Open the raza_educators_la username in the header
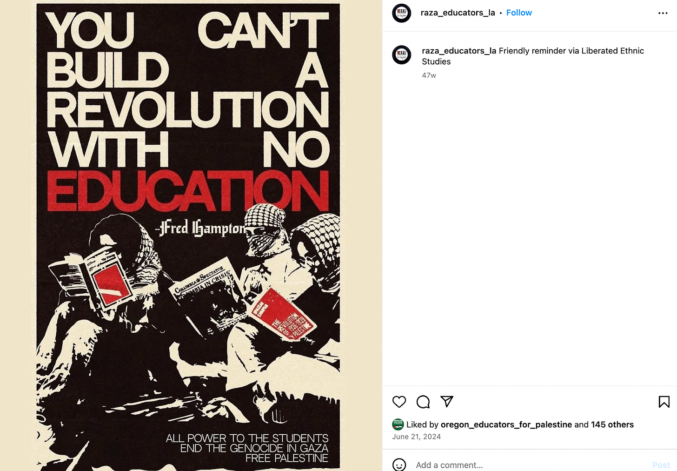Viewport: 677px width, 471px height. coord(458,13)
